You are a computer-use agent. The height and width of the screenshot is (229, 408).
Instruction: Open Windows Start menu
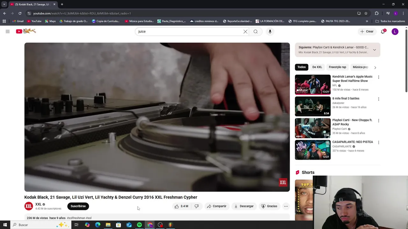click(5, 225)
